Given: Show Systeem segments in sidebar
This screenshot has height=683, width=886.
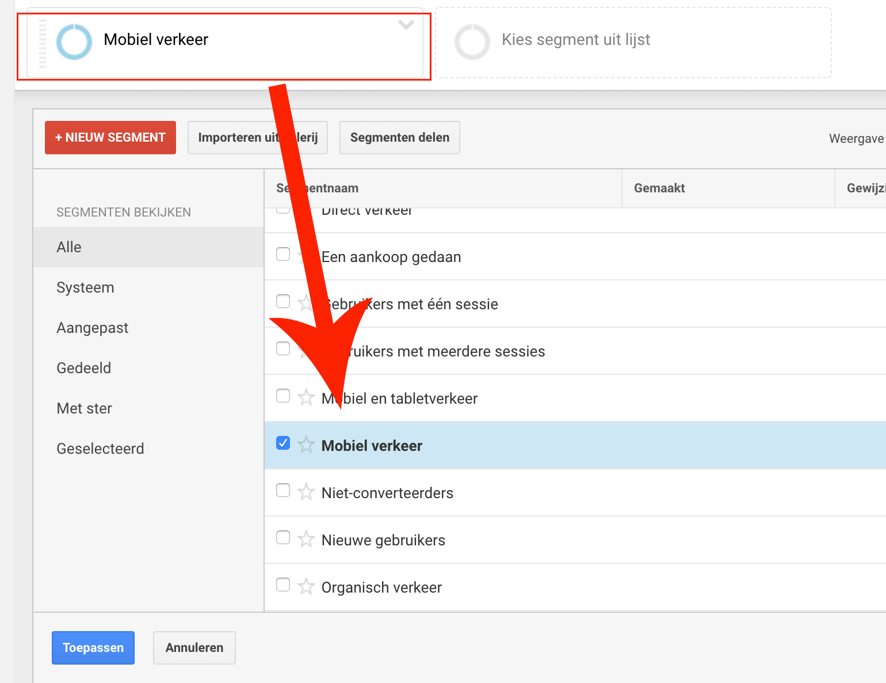Looking at the screenshot, I should (x=85, y=287).
